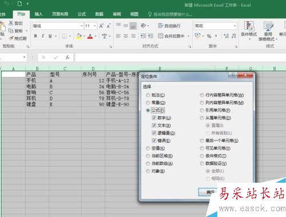Open the Home ribbon tab
286x217 pixels.
click(21, 14)
